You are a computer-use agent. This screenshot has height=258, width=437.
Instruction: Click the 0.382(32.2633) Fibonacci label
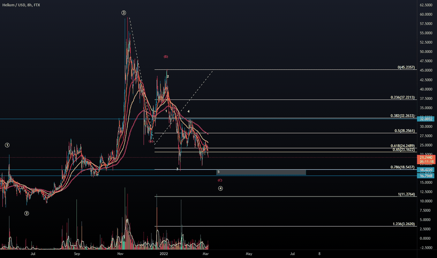[x=402, y=116]
